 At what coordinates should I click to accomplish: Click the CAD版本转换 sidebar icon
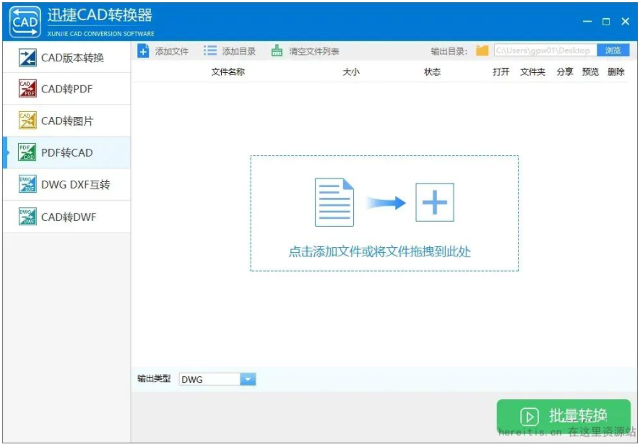[27, 58]
